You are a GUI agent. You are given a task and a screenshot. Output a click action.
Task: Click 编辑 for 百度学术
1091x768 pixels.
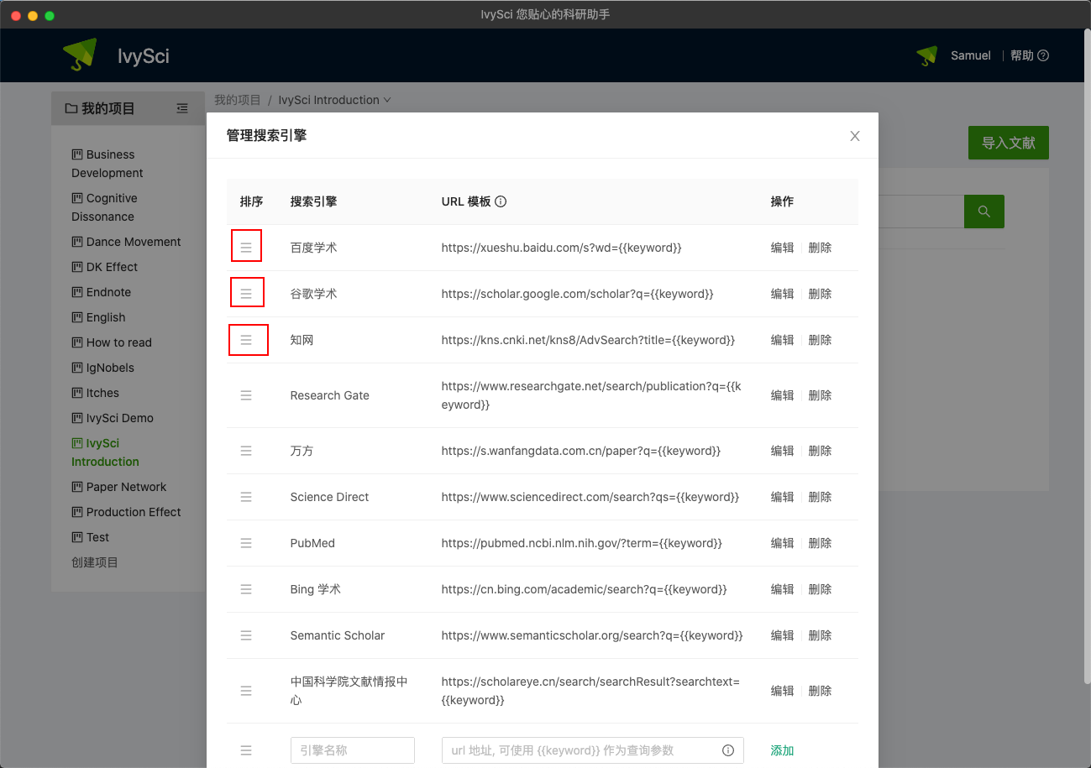click(782, 248)
